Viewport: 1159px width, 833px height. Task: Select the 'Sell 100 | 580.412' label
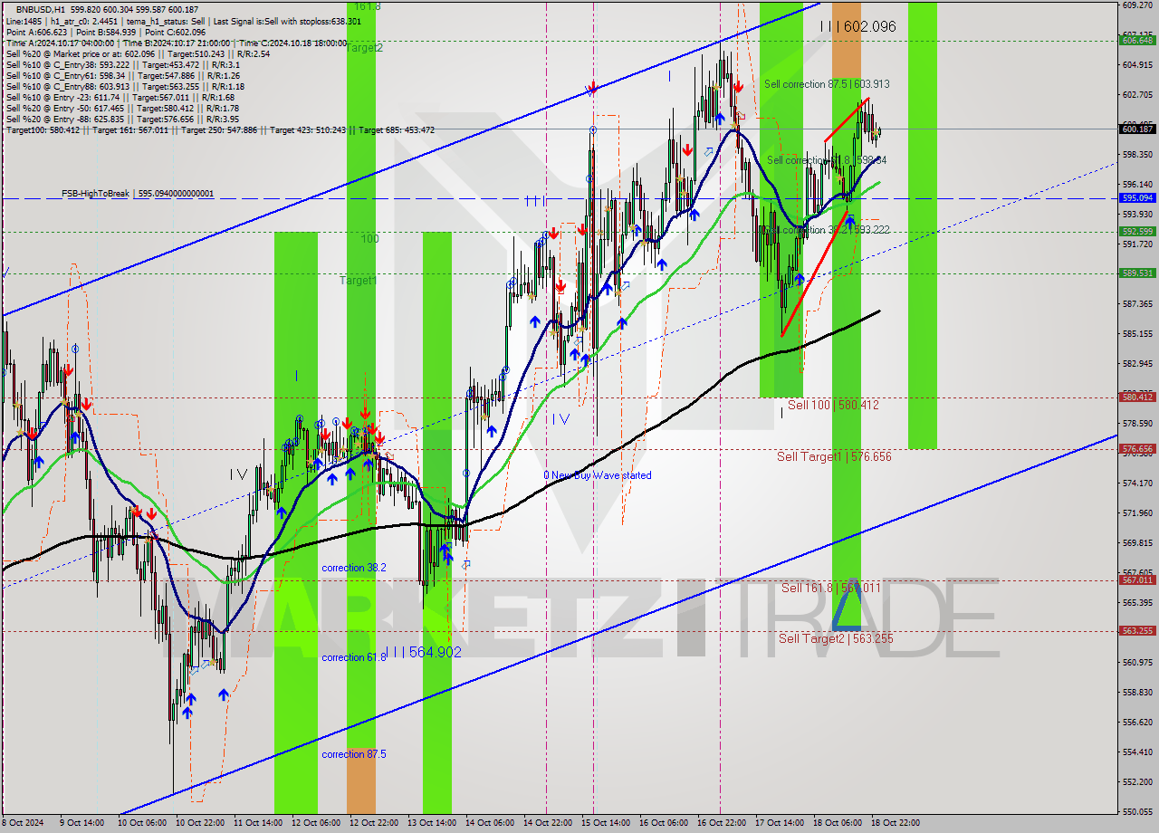coord(833,405)
